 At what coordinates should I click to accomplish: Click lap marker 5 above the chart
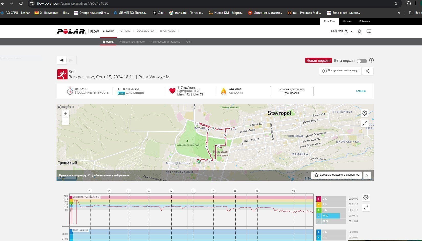tap(171, 191)
